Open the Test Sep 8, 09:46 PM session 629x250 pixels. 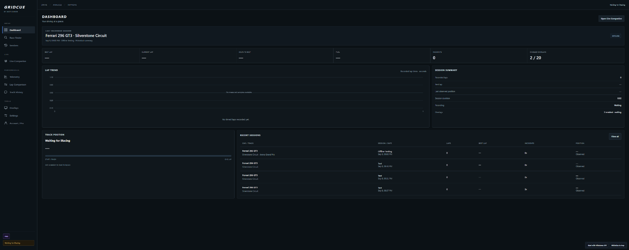coord(430,165)
